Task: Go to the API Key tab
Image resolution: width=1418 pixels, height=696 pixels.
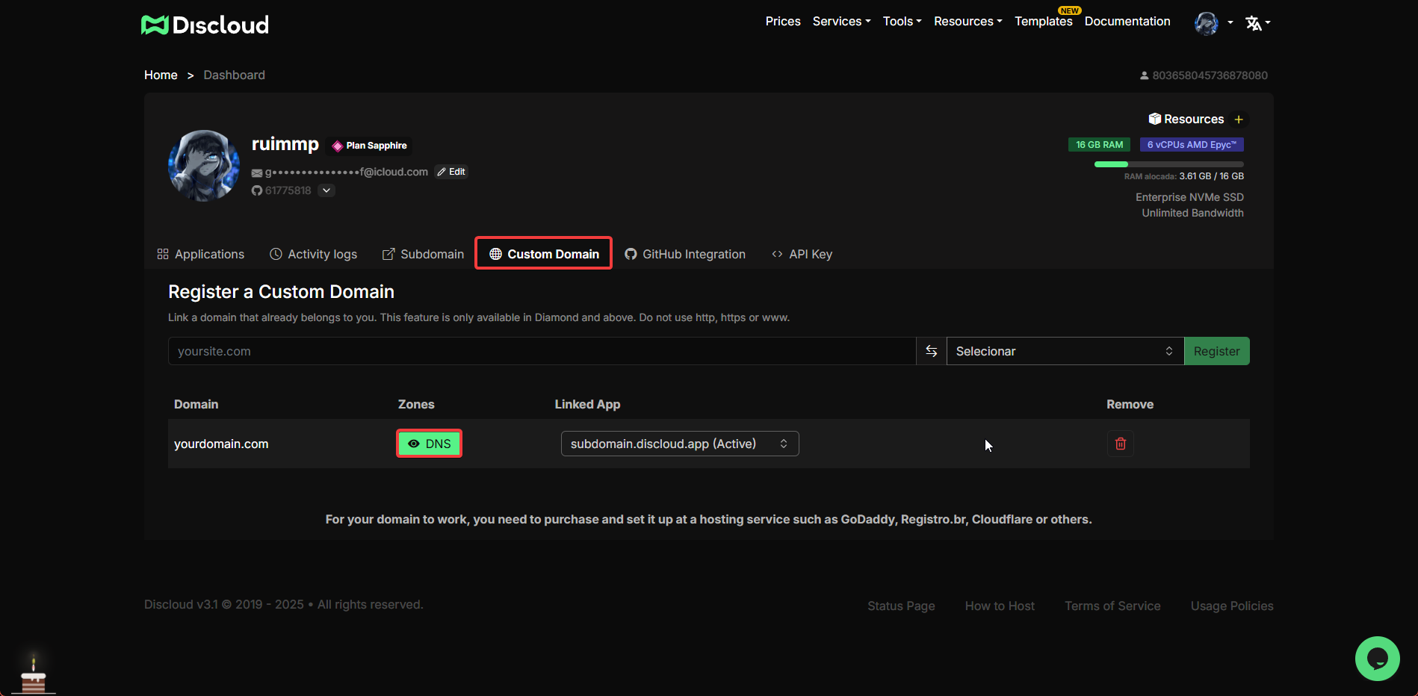Action: coord(802,254)
